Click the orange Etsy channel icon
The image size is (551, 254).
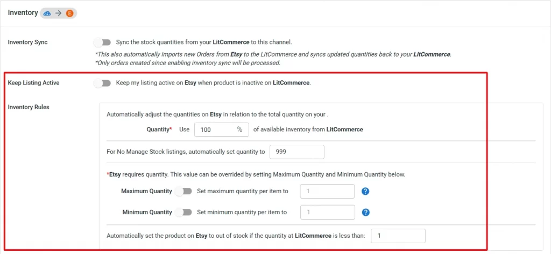(69, 13)
